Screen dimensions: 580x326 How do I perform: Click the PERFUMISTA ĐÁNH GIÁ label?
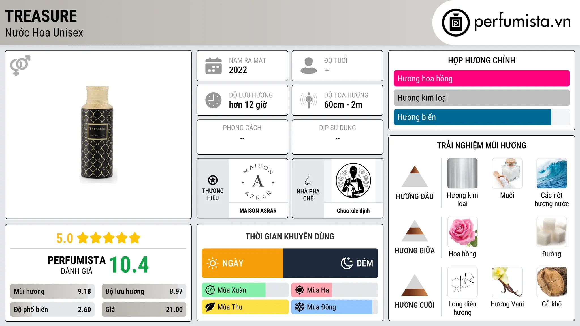(x=76, y=265)
